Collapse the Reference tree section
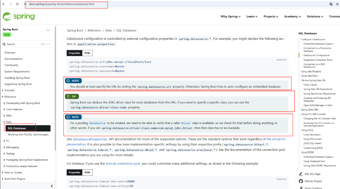 [x=3, y=97]
